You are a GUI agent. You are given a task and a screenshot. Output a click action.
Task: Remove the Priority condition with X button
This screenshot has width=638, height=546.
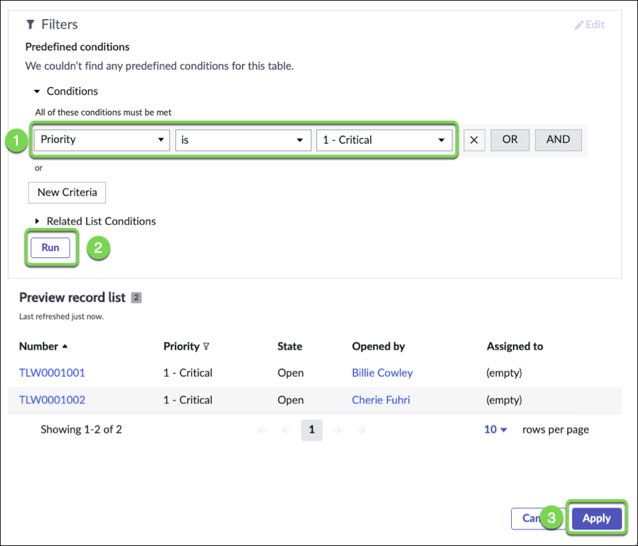[x=474, y=140]
